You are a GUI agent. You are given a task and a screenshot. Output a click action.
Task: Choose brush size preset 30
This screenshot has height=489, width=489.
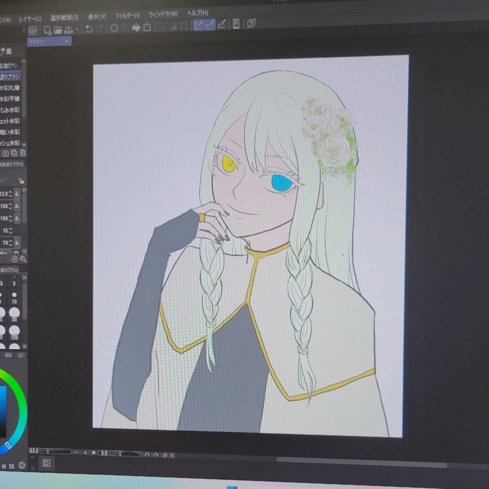click(x=14, y=314)
